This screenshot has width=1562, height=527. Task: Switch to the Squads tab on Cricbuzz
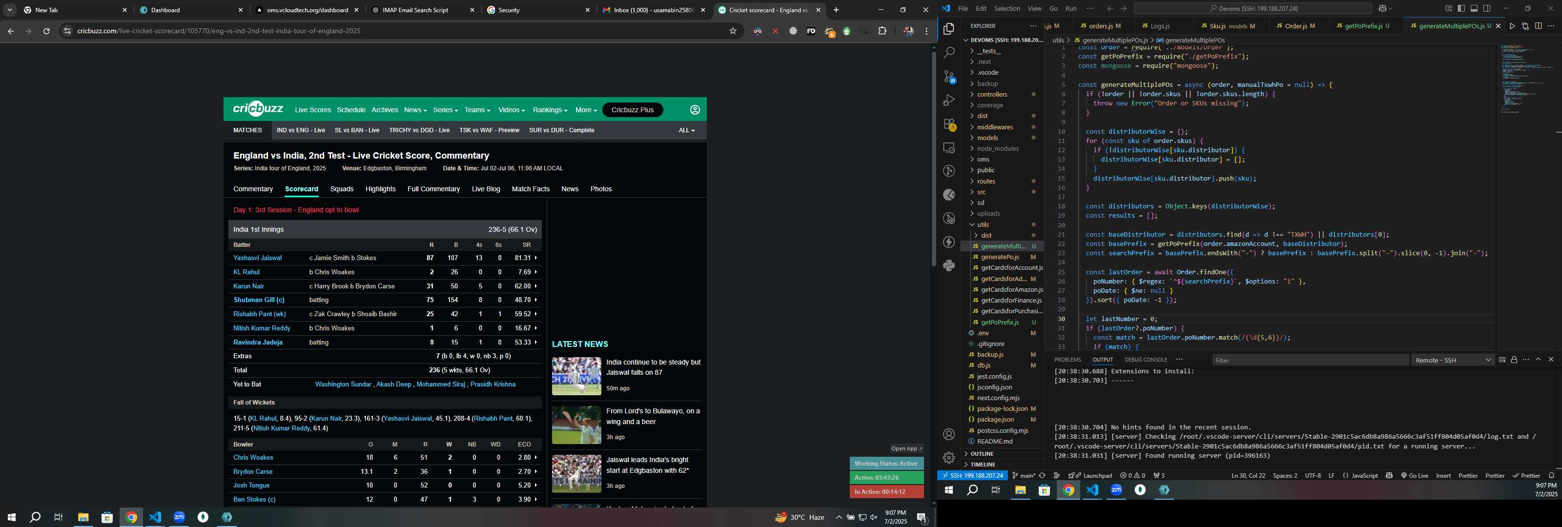[x=341, y=189]
